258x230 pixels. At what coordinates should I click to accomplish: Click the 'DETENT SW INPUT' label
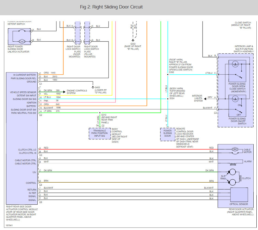coord(26,96)
